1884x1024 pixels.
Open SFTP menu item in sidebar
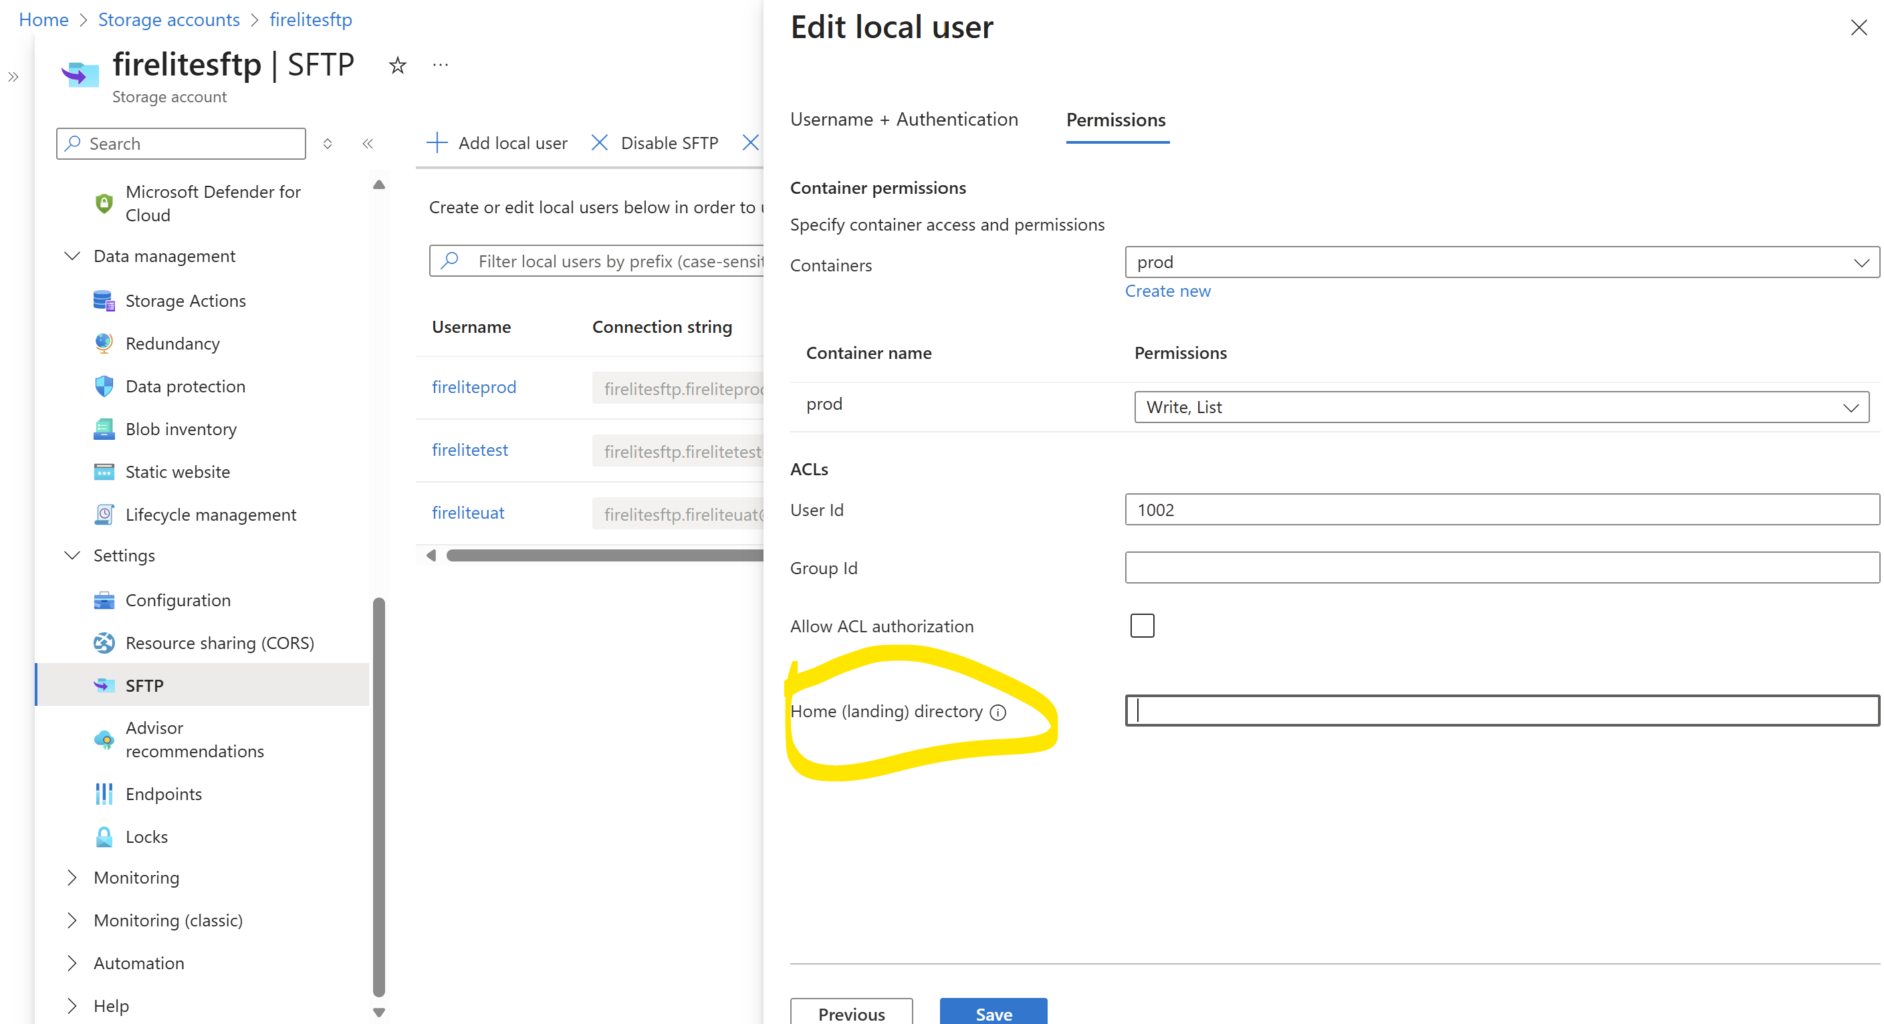tap(203, 685)
